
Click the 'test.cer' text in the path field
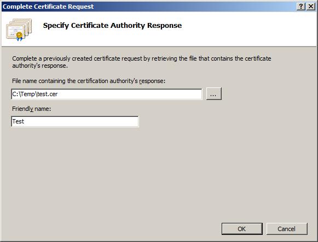click(48, 94)
